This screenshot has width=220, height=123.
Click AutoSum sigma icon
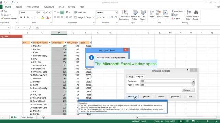tap(173, 11)
